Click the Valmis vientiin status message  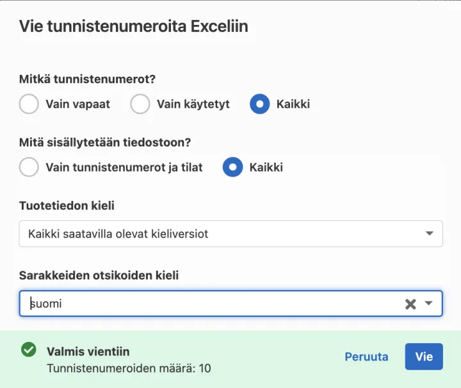tap(88, 351)
